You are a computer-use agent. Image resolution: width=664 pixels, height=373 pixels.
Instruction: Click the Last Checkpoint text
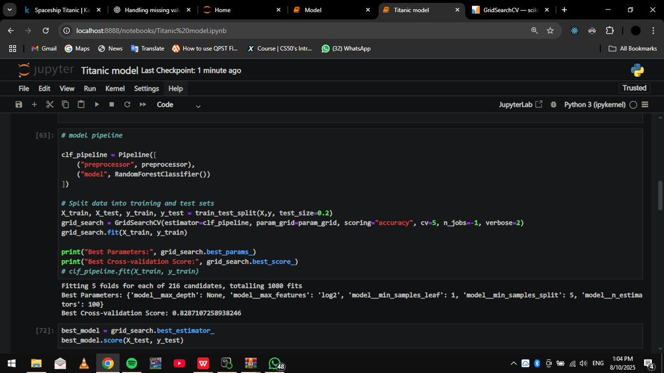191,70
